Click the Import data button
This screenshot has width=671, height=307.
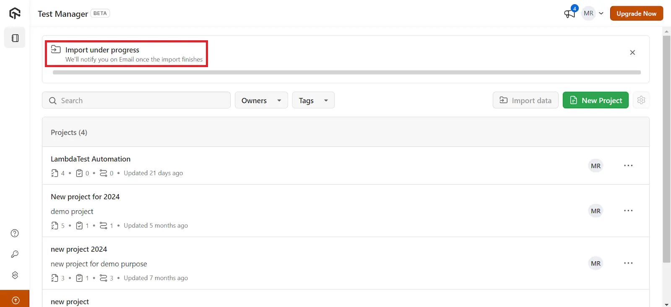click(x=525, y=101)
